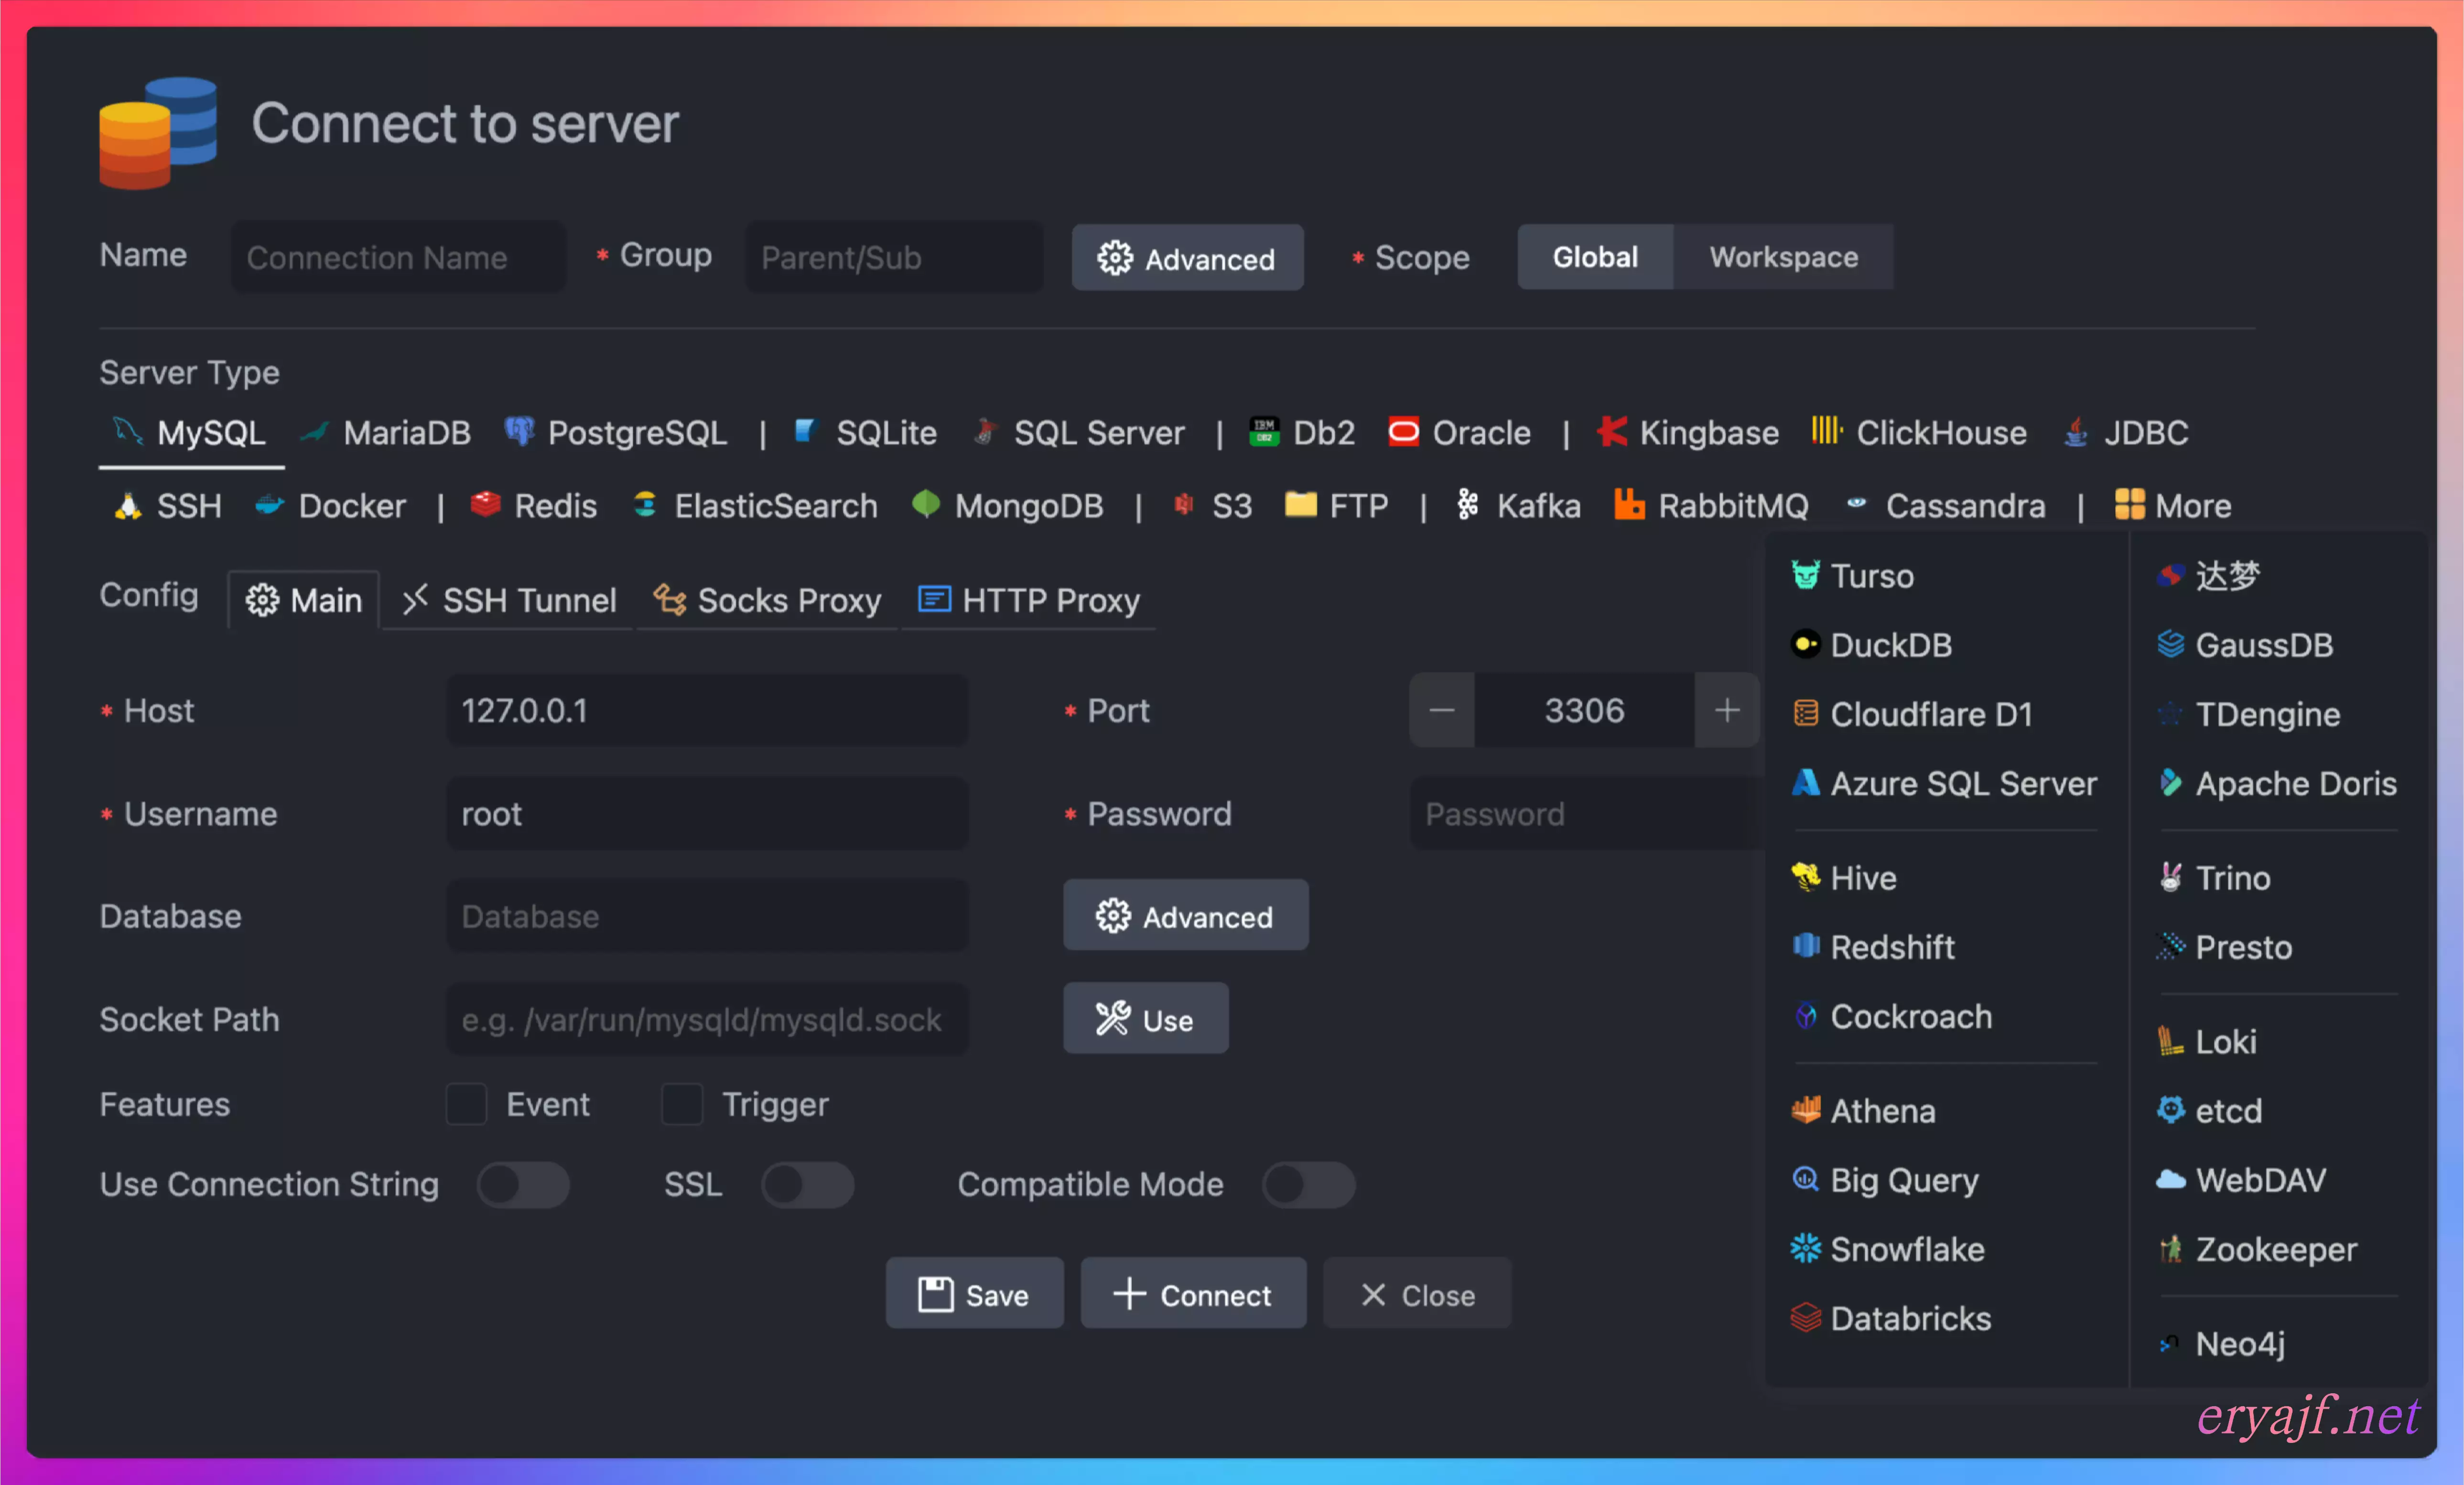
Task: Select FTP connection type
Action: (1336, 506)
